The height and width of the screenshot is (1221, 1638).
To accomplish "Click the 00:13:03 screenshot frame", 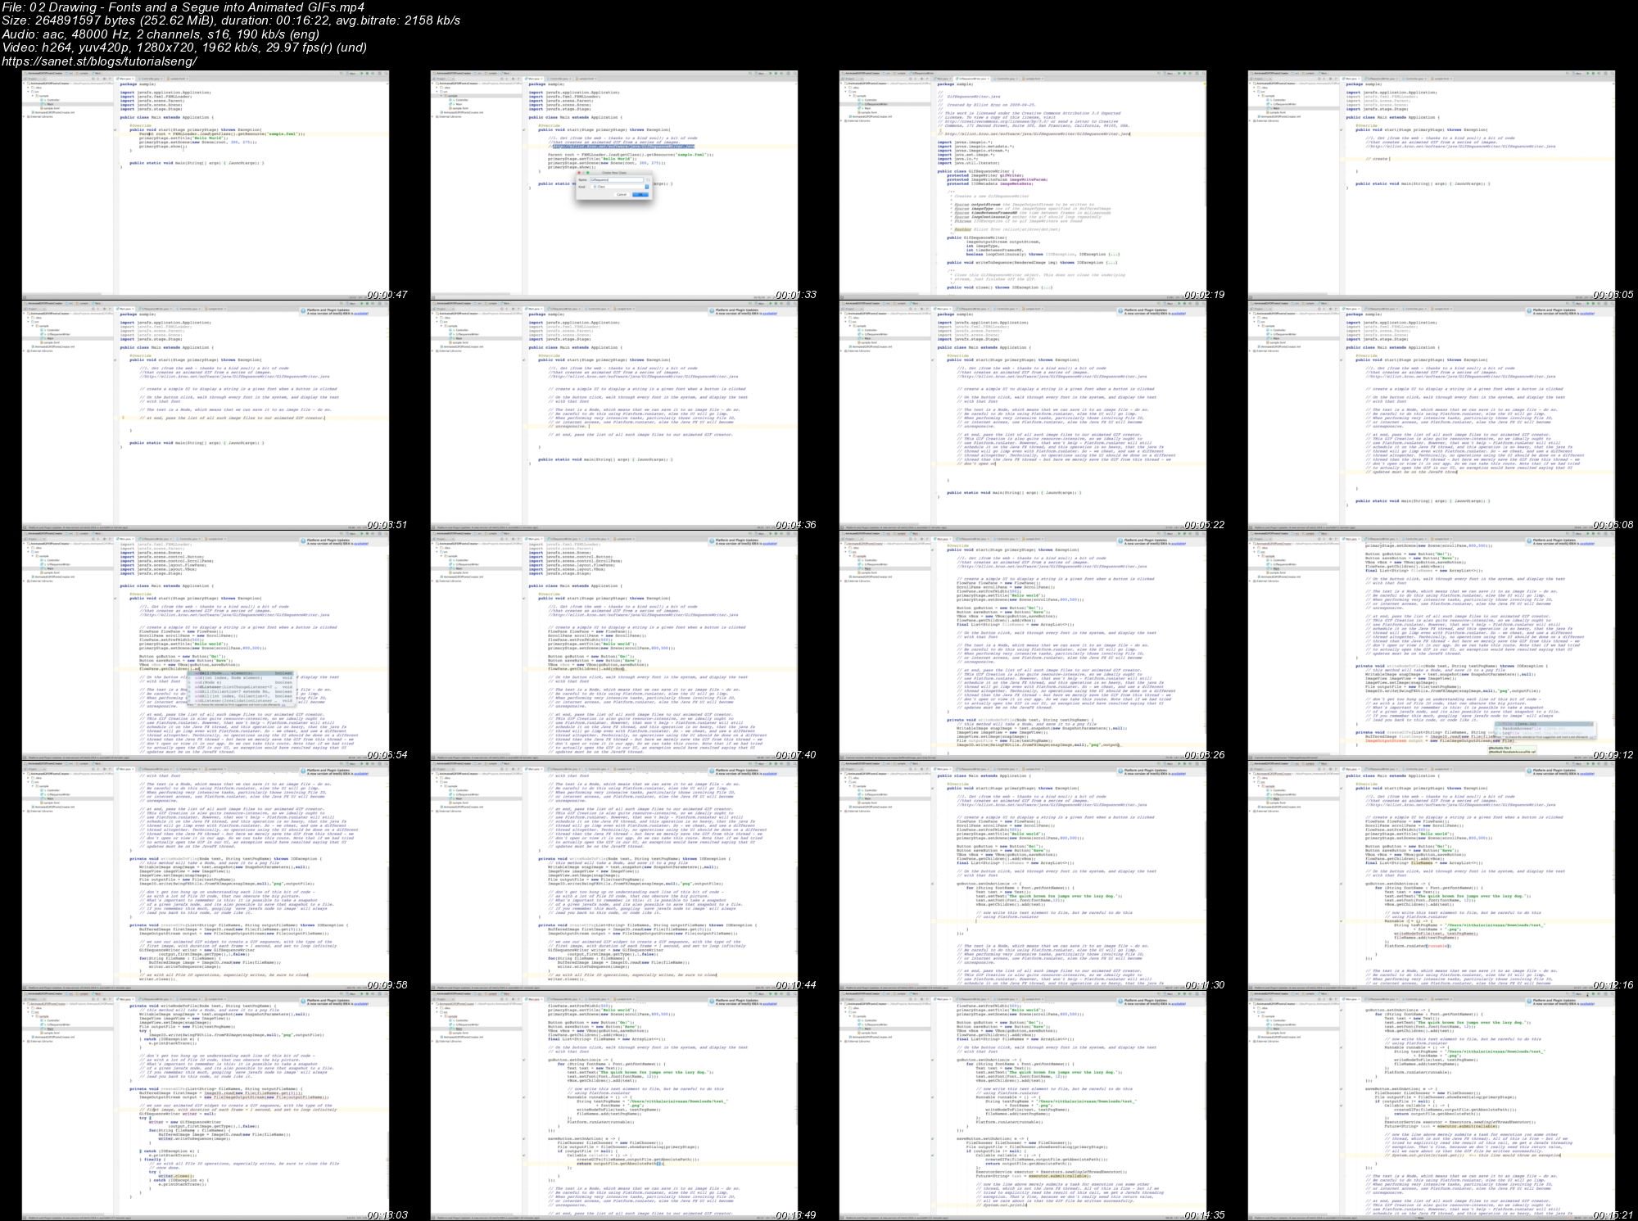I will click(206, 1106).
